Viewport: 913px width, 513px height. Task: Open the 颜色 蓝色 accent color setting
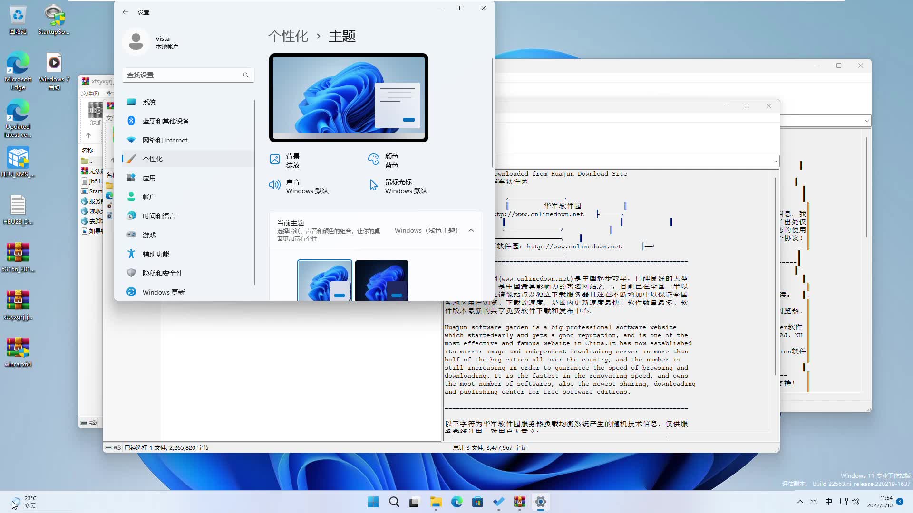coord(392,161)
